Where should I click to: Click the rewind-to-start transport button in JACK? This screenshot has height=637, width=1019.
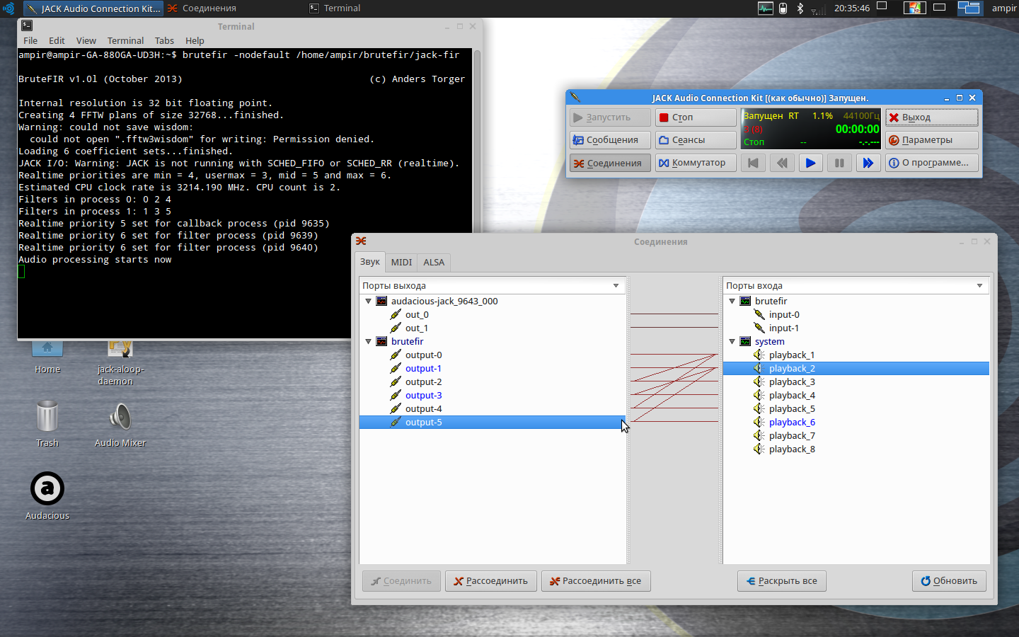(753, 163)
